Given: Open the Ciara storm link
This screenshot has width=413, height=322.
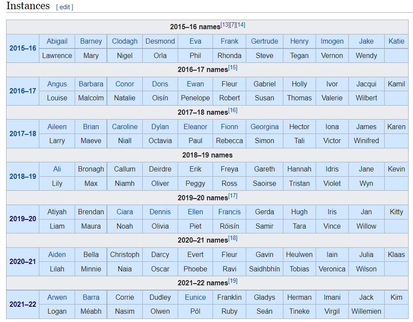Looking at the screenshot, I should click(124, 212).
